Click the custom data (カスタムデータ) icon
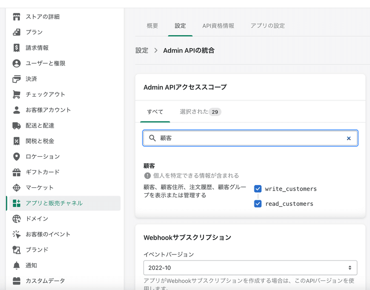370x290 pixels. tap(17, 281)
